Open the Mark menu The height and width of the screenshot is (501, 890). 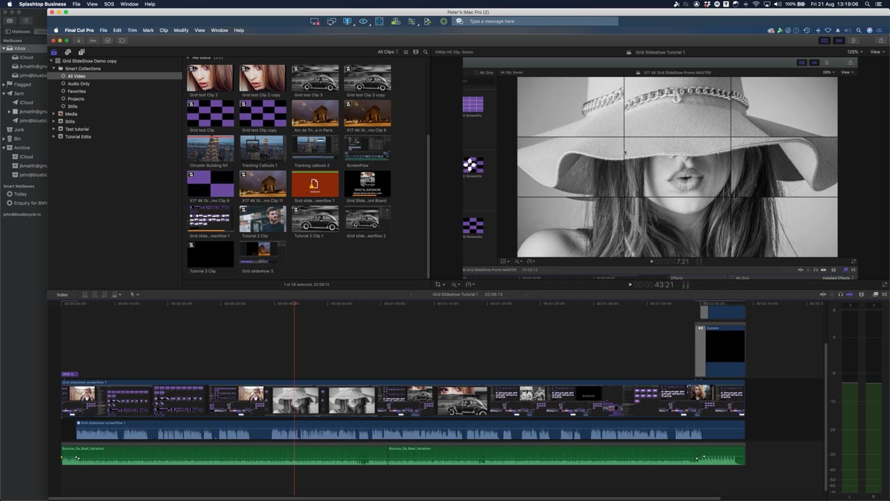coord(148,31)
